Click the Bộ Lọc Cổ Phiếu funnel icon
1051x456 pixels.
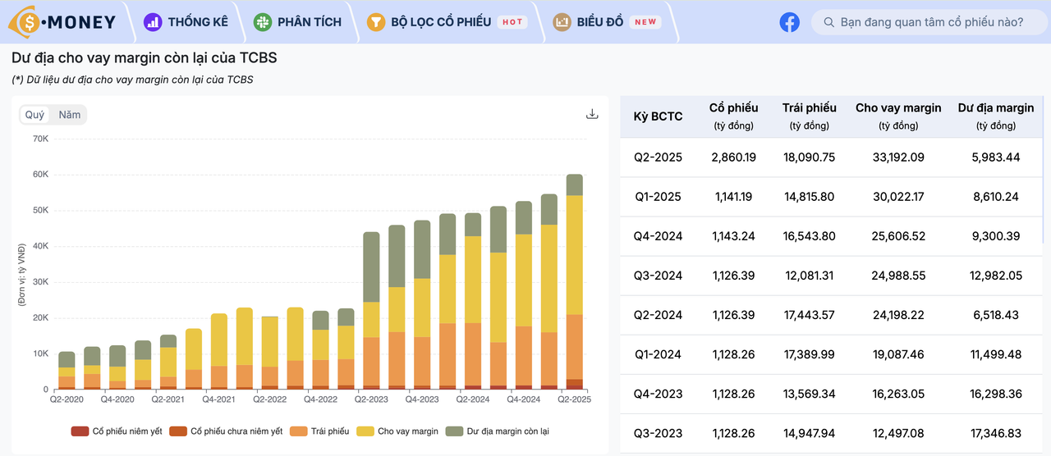point(376,22)
